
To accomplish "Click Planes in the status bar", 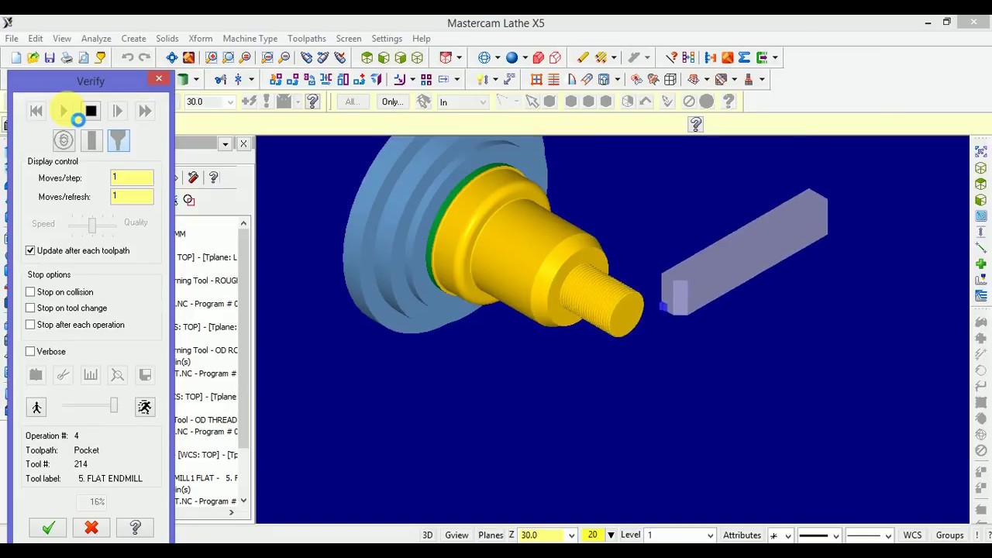I will coord(491,536).
